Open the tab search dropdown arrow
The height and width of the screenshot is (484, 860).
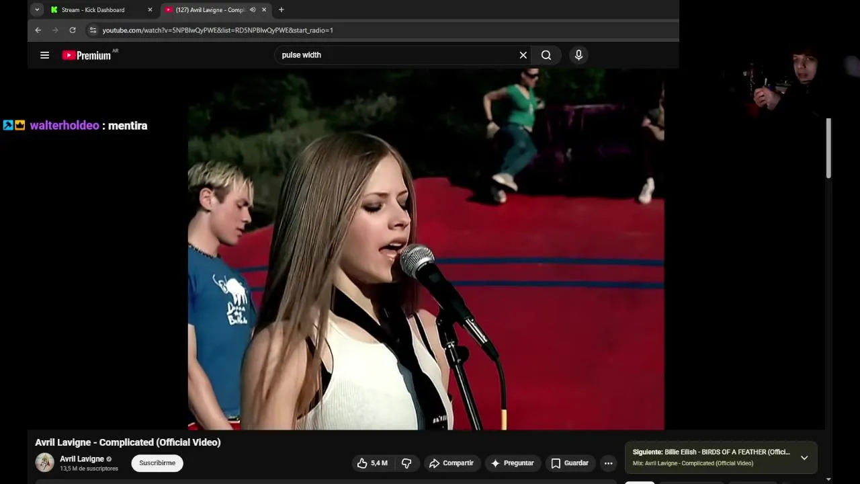pyautogui.click(x=37, y=10)
